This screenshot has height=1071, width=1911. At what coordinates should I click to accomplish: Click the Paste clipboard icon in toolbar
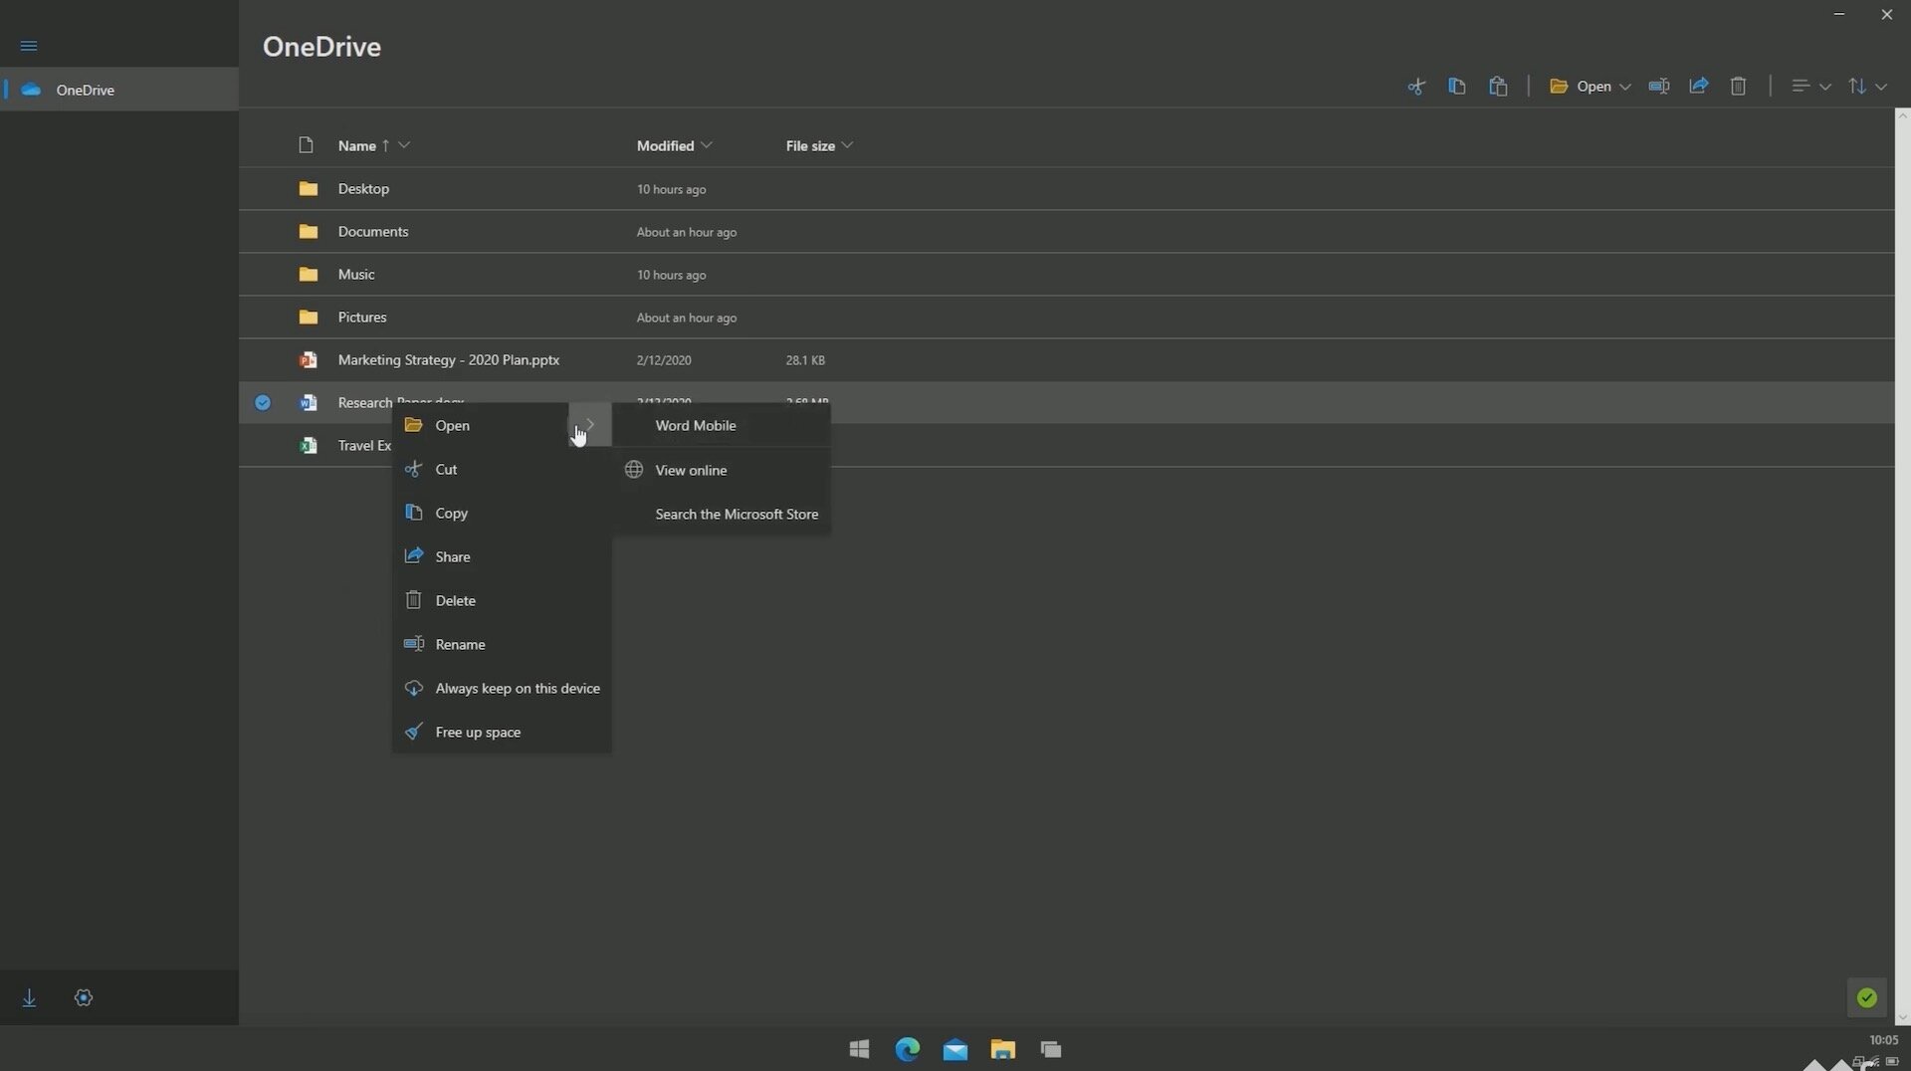point(1498,87)
